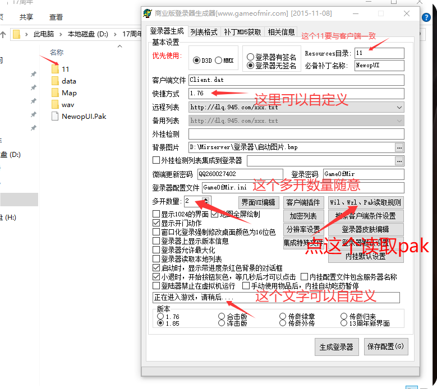This screenshot has width=437, height=389.
Task: Select the NewopUI.Pak file icon
Action: pyautogui.click(x=55, y=117)
